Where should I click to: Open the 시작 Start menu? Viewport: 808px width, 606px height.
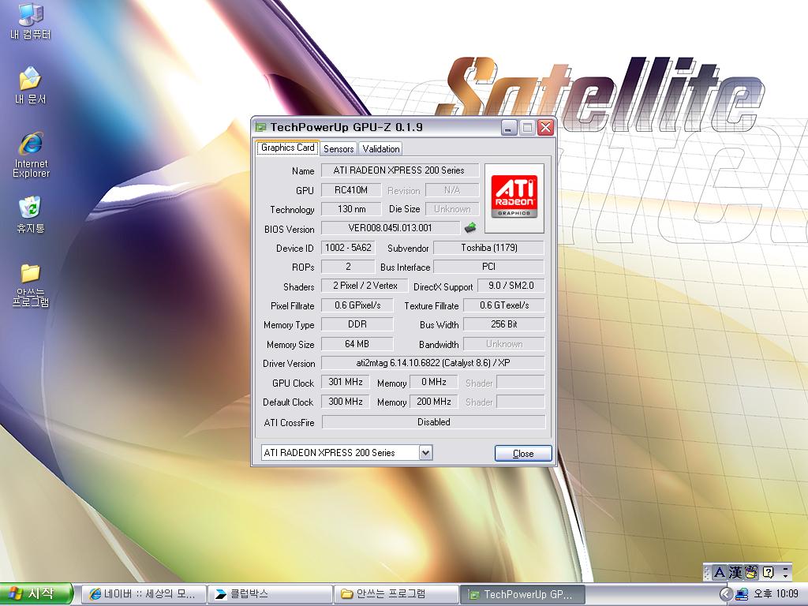point(35,594)
